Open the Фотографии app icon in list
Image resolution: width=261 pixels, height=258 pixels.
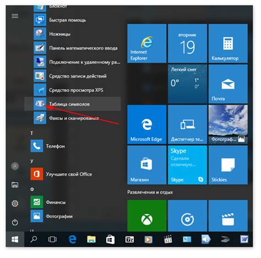pos(37,216)
